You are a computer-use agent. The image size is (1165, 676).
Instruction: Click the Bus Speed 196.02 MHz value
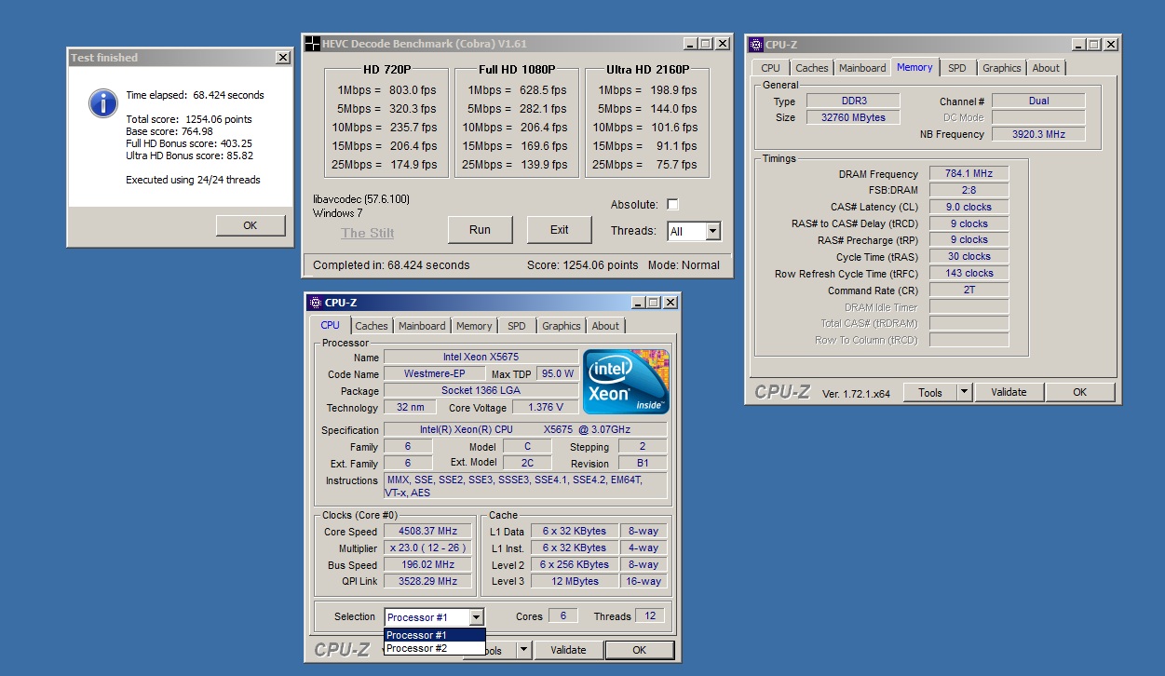point(428,565)
